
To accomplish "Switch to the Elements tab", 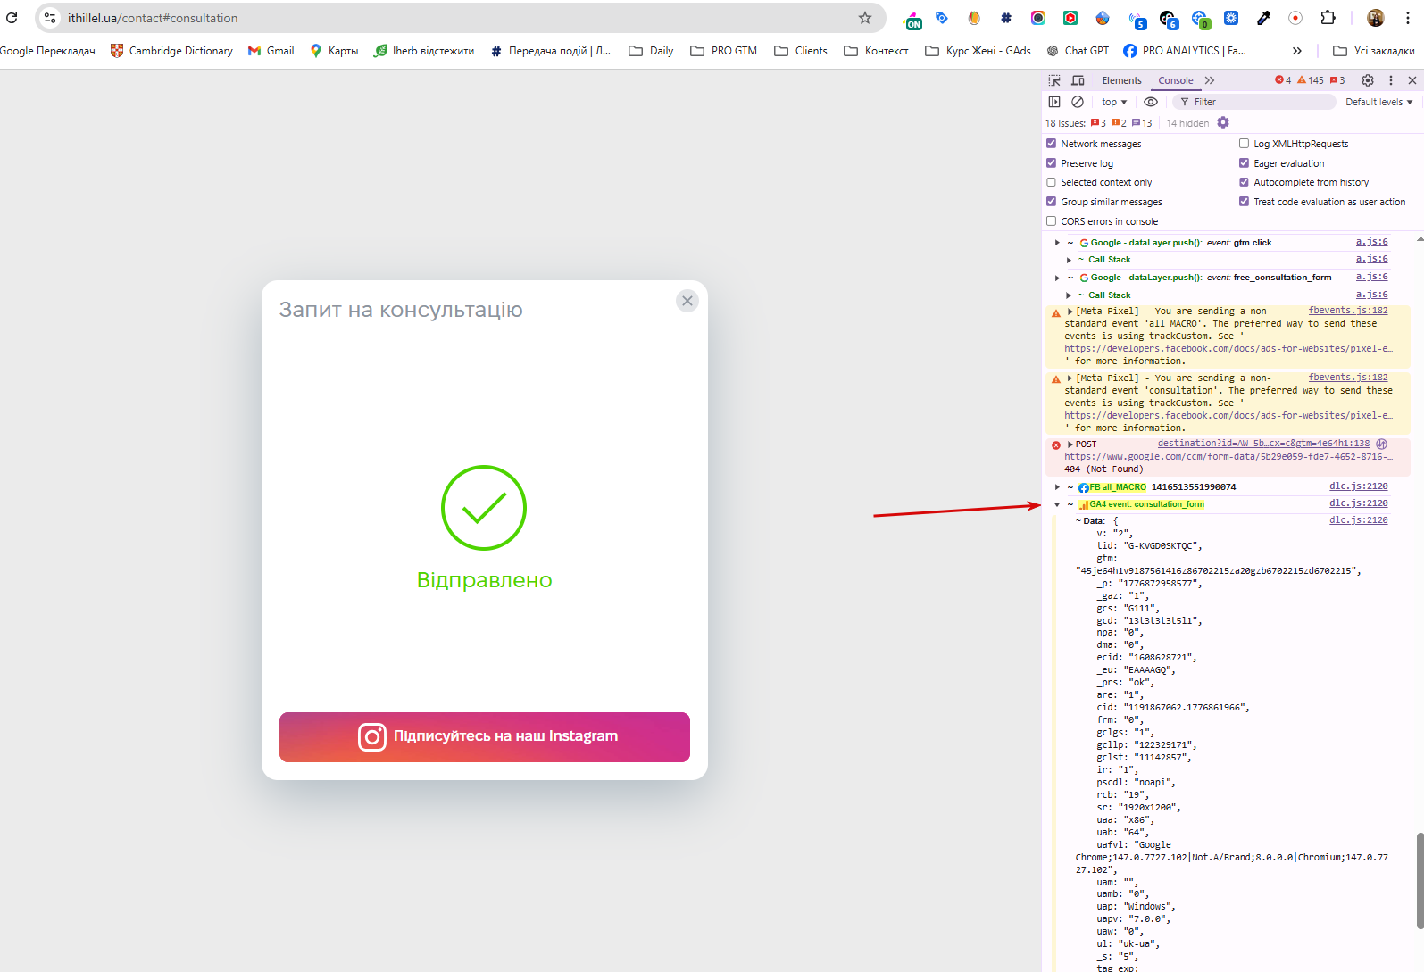I will tap(1121, 80).
